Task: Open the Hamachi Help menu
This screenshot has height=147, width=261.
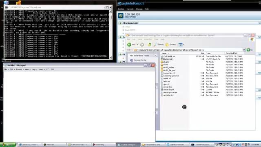Action: pos(147,9)
